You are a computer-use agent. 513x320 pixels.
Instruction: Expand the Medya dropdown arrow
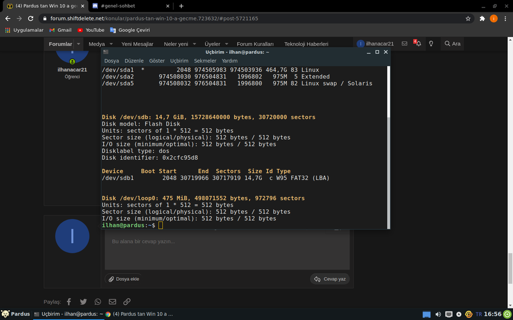(x=111, y=44)
